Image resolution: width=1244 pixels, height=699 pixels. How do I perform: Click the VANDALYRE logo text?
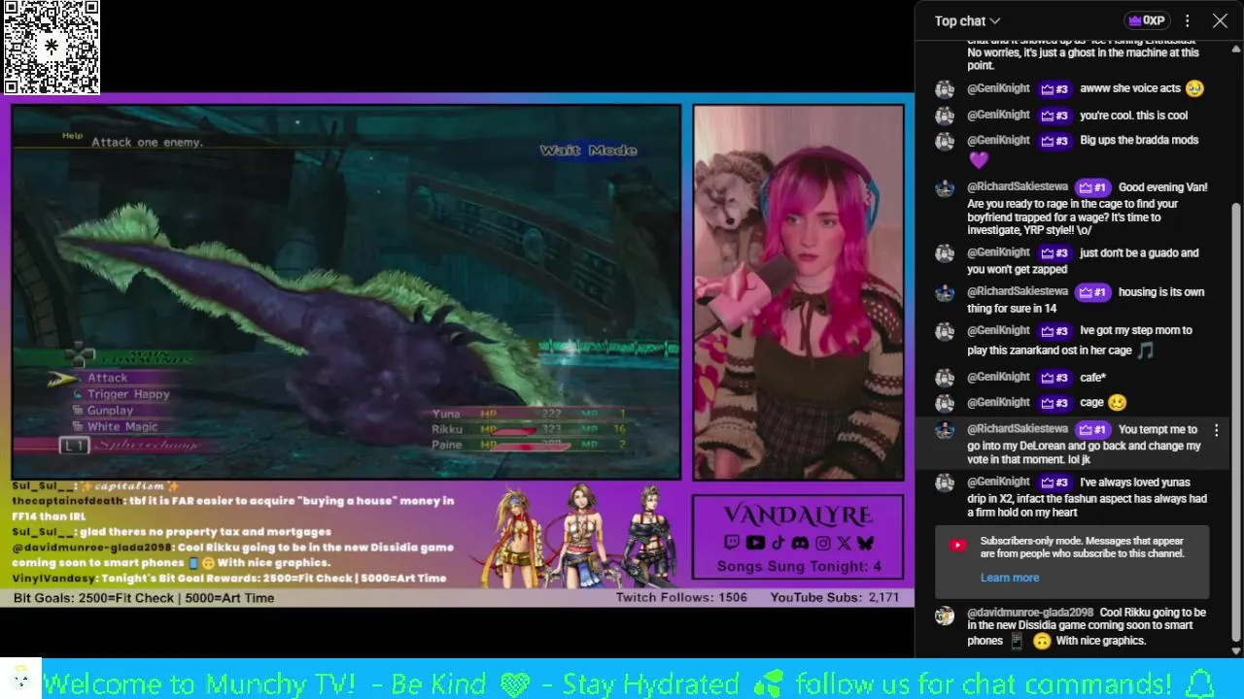pos(798,516)
